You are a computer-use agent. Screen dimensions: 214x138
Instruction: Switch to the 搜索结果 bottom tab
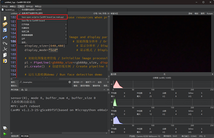(x=15, y=136)
